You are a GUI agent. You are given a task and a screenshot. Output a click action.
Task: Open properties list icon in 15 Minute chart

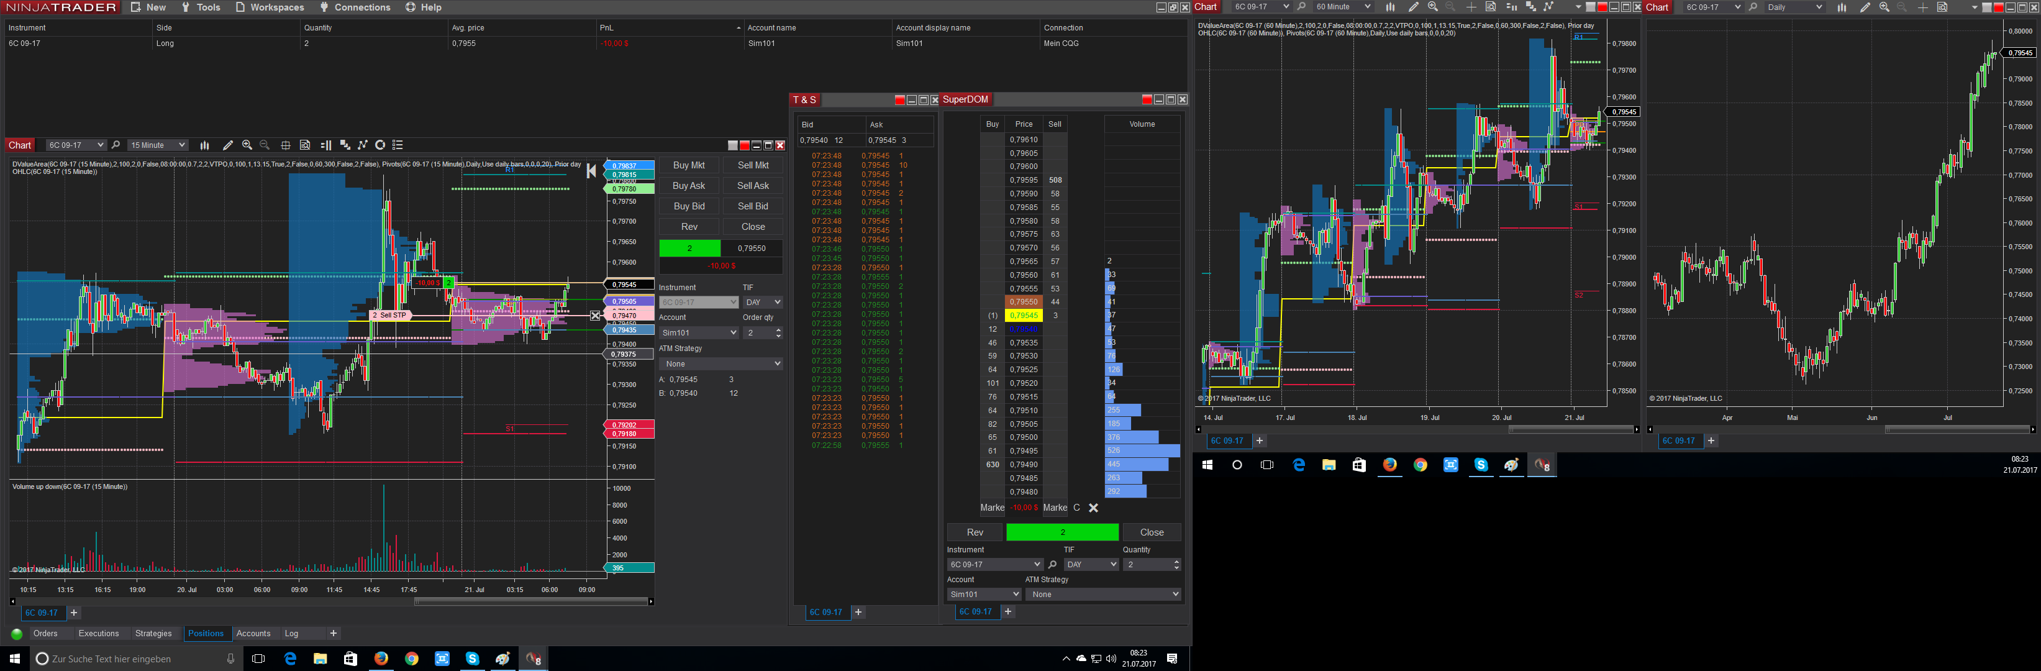coord(398,145)
